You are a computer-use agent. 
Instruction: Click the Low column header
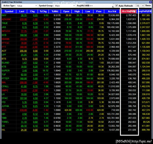tap(88, 11)
